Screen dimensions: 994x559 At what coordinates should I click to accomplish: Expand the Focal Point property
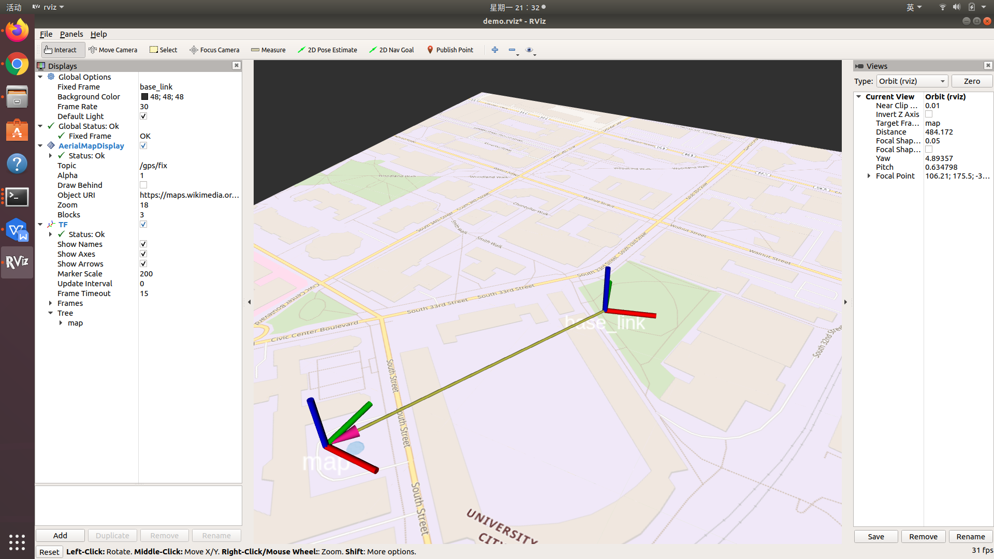pyautogui.click(x=869, y=176)
